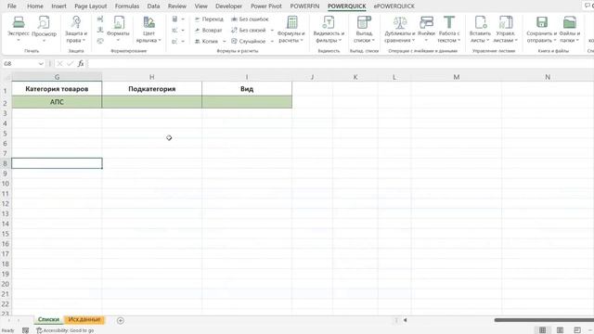Switch to Page Break Preview in status bar
This screenshot has width=594, height=334.
577,330
